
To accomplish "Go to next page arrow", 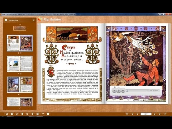I will [154, 114].
